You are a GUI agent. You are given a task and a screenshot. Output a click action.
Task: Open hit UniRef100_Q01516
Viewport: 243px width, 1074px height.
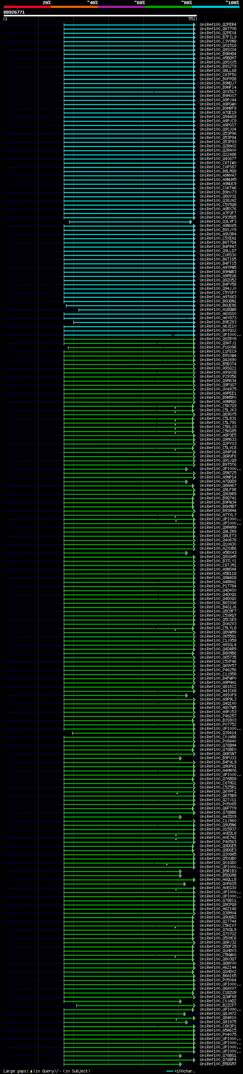[218, 45]
